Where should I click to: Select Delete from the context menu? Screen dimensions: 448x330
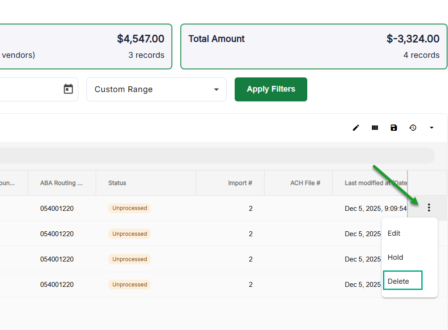[398, 282]
